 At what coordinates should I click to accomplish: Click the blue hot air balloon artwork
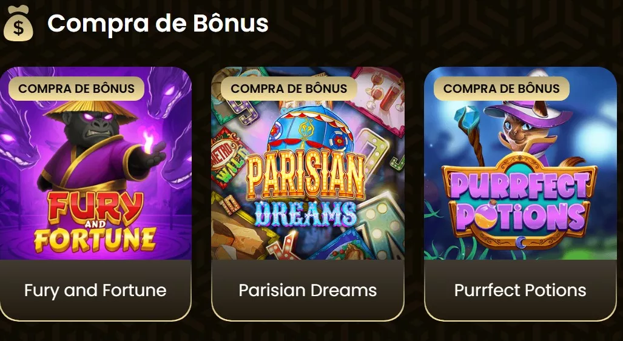pyautogui.click(x=311, y=131)
